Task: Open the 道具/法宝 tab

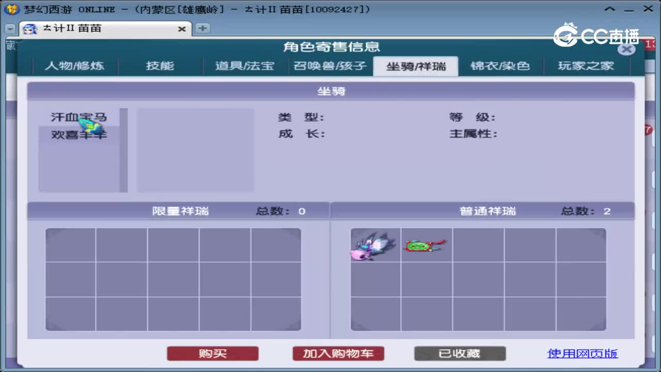Action: [x=244, y=66]
